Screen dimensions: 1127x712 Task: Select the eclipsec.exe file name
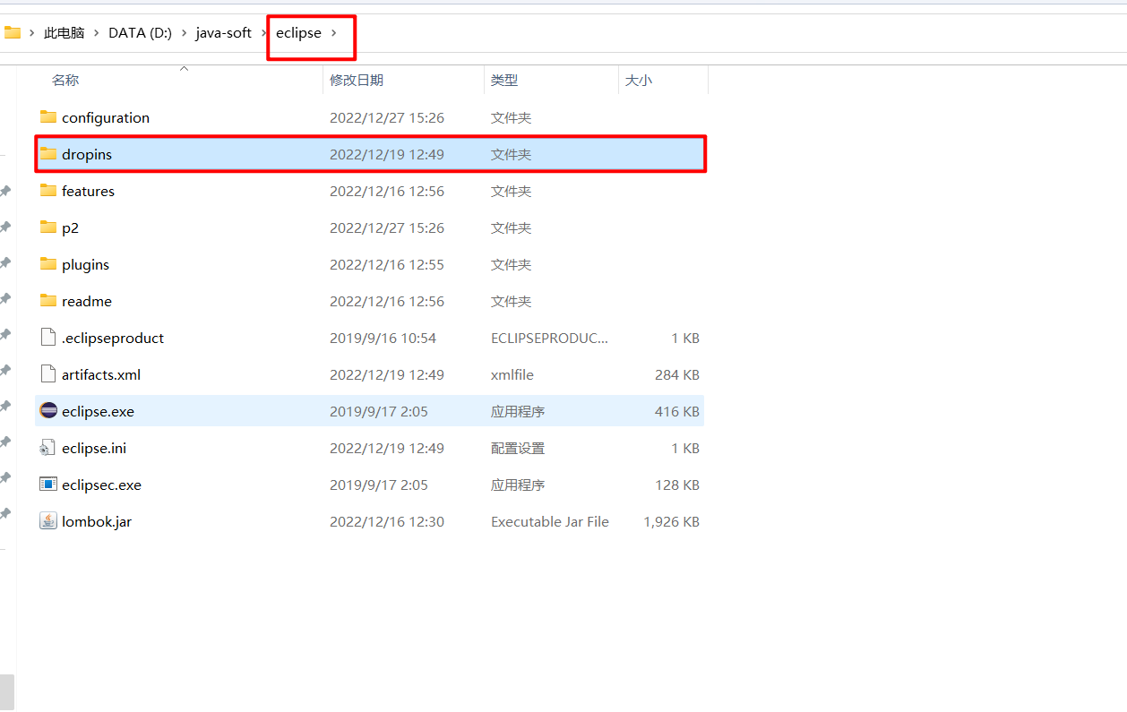[101, 485]
